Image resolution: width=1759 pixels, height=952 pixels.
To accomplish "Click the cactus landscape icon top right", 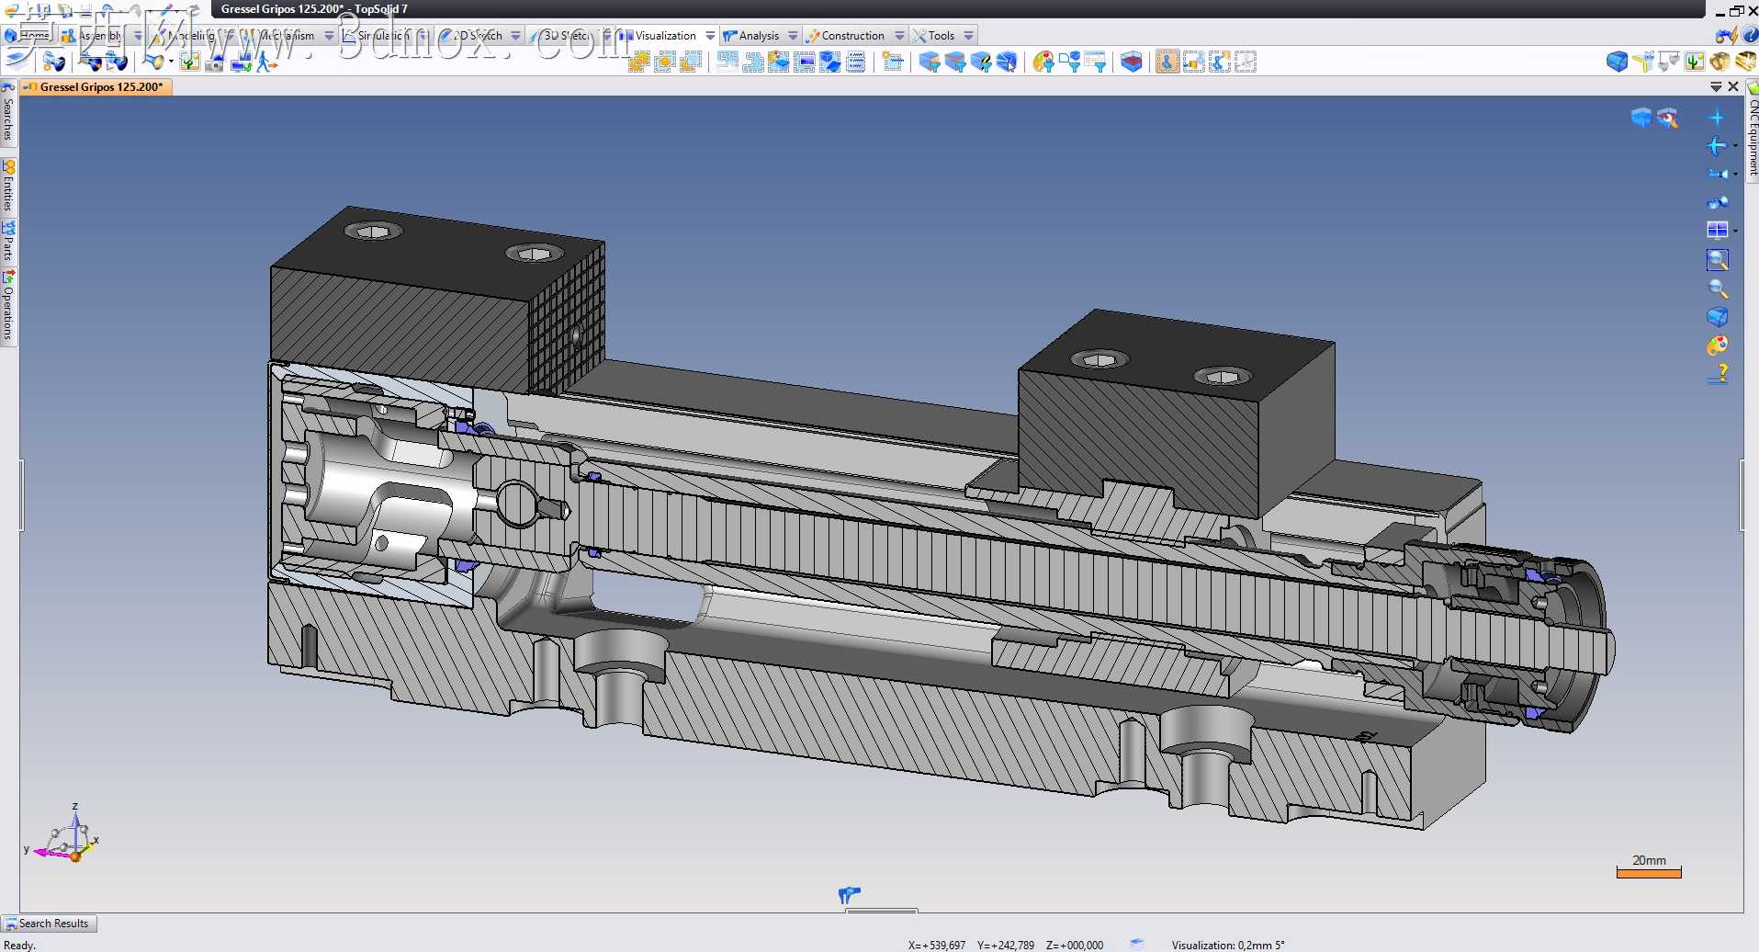I will [x=1694, y=62].
